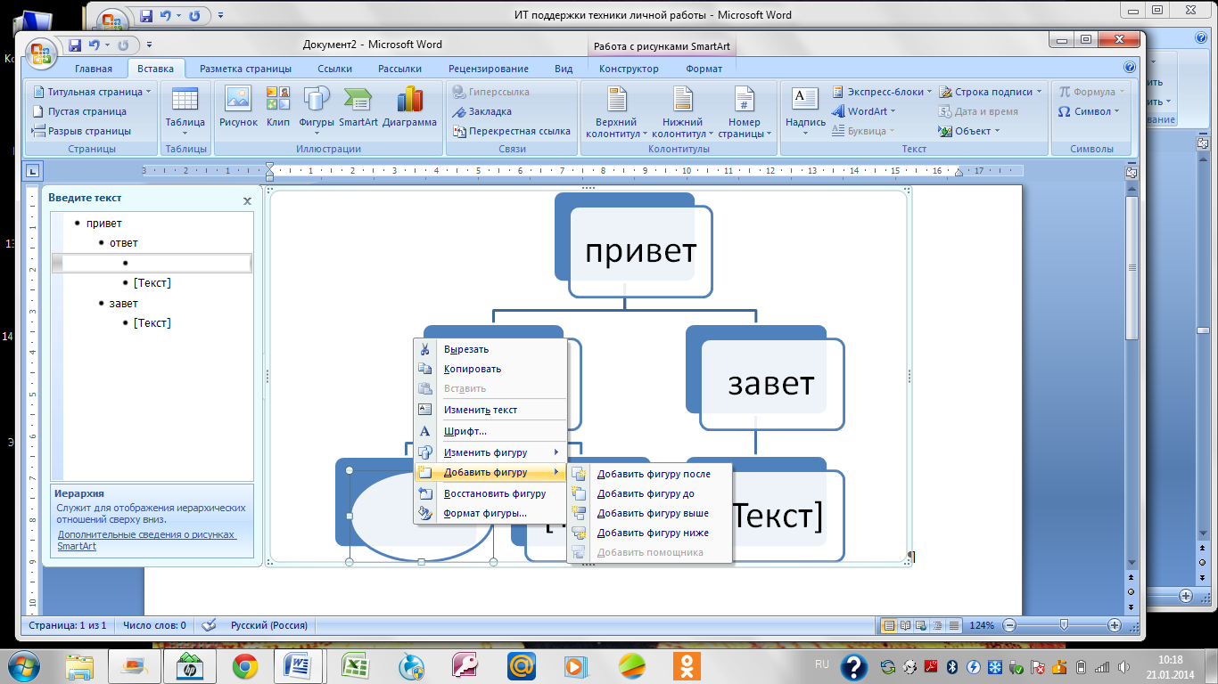
Task: Switch to the Конструктор ribbon tab
Action: tap(629, 69)
